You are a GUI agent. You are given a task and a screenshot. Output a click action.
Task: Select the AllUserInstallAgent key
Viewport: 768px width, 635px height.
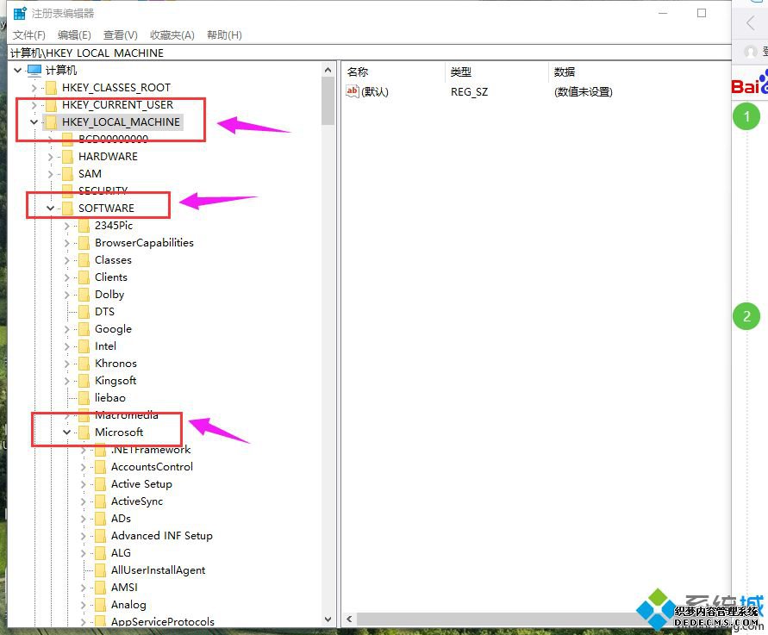point(159,570)
